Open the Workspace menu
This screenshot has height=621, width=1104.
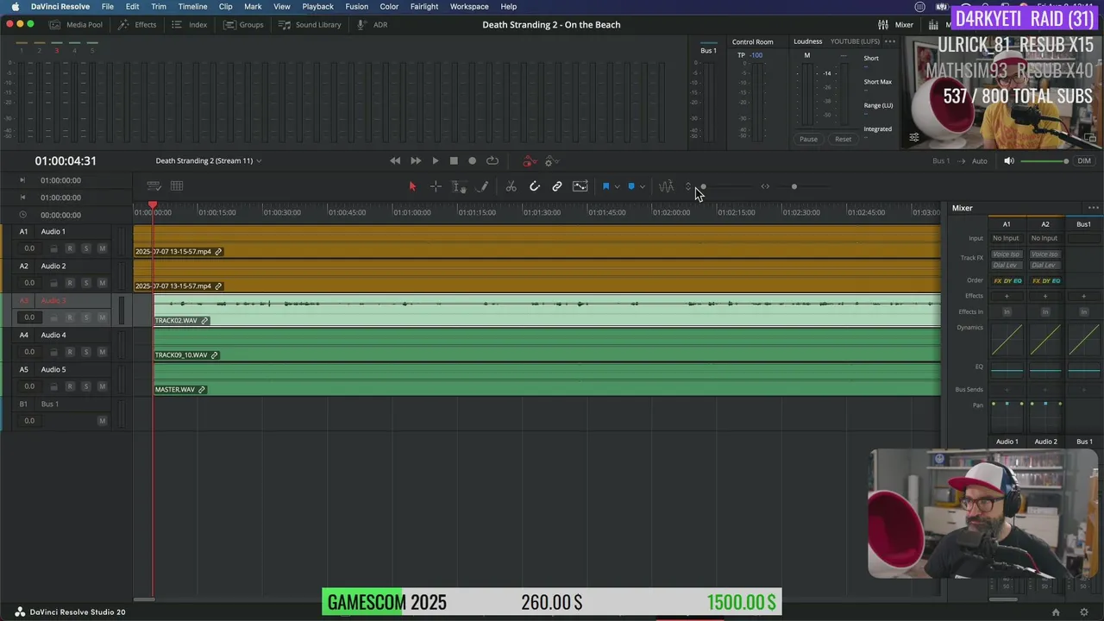point(469,6)
